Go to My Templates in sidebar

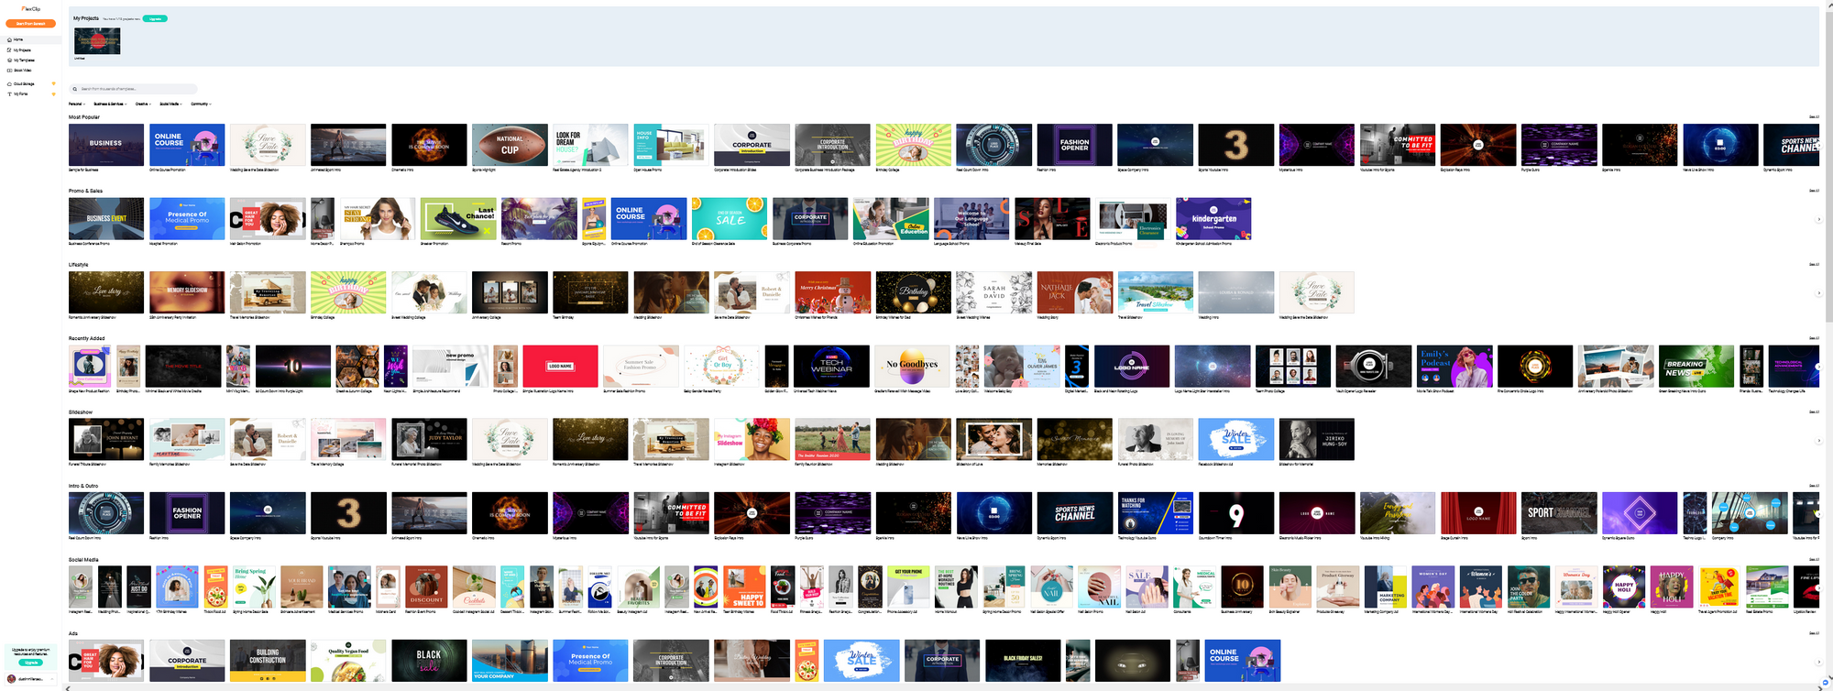click(x=24, y=60)
